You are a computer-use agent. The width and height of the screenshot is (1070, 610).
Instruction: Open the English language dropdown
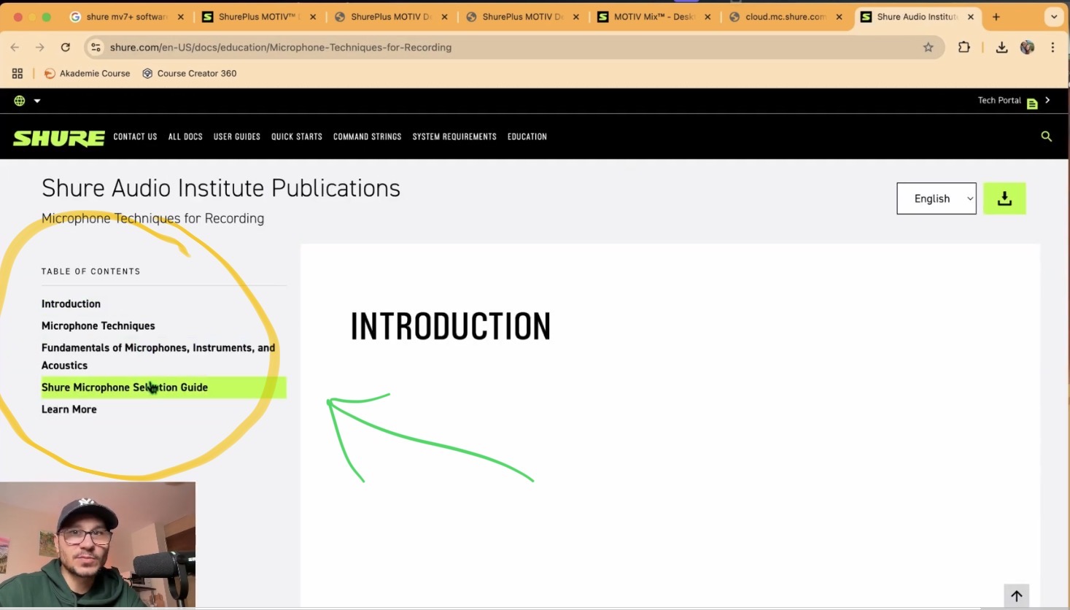point(936,198)
